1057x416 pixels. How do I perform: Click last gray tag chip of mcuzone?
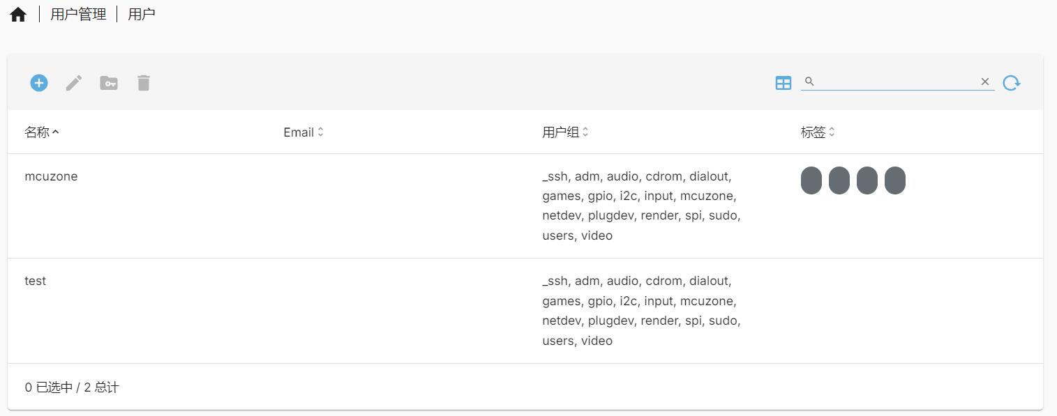tap(895, 180)
